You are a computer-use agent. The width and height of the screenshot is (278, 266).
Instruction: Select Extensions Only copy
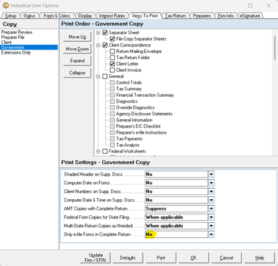click(16, 53)
